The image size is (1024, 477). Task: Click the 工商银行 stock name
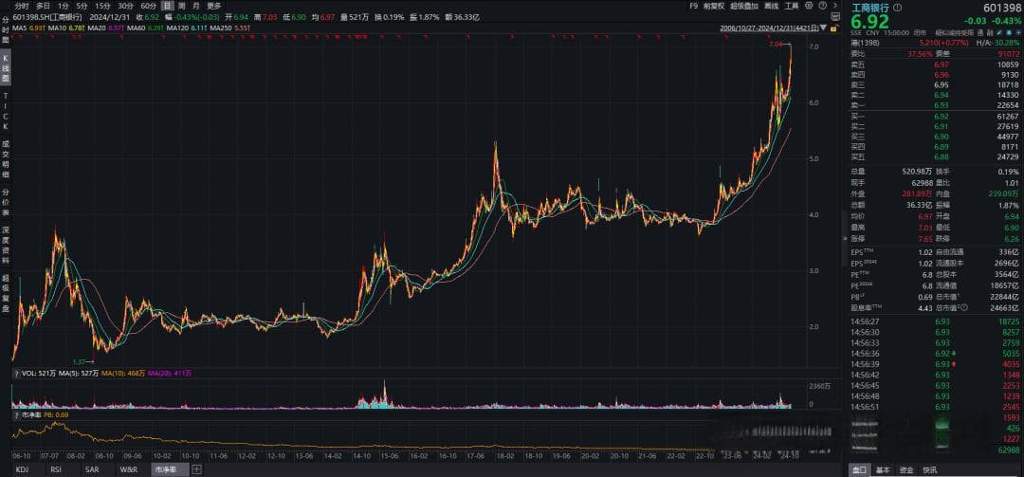click(x=870, y=8)
